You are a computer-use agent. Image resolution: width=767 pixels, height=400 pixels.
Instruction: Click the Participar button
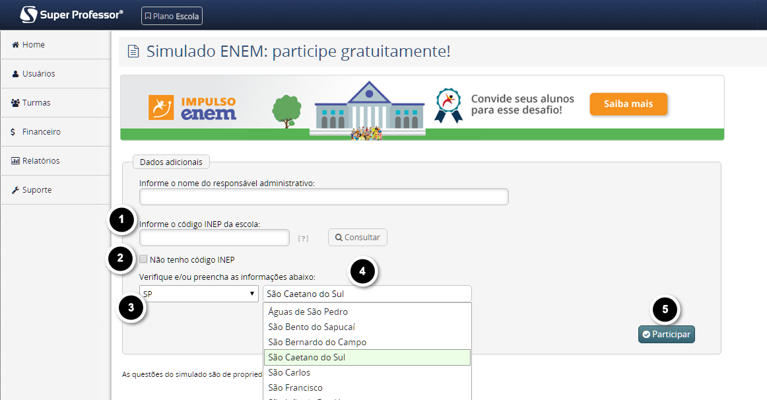tap(666, 334)
